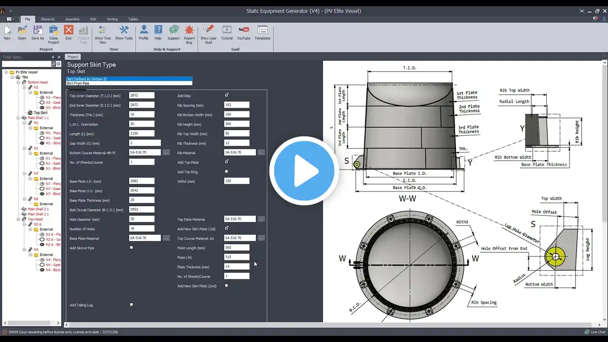The width and height of the screenshot is (608, 342).
Task: Open Show Tree View tool
Action: pos(103,32)
